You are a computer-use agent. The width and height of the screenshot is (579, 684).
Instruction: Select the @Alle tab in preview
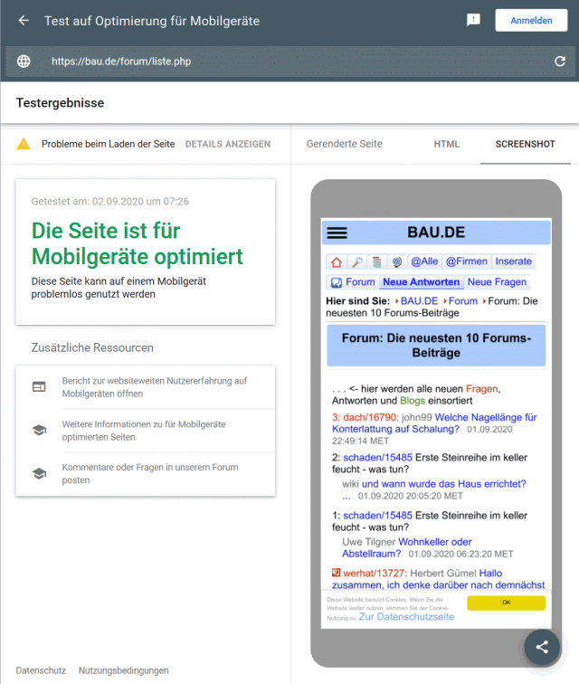point(424,261)
